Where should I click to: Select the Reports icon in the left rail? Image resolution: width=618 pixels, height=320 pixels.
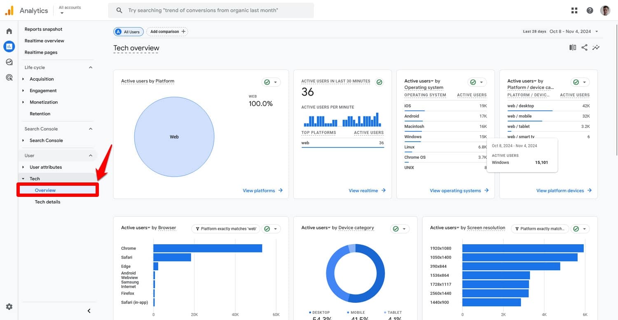pyautogui.click(x=9, y=46)
